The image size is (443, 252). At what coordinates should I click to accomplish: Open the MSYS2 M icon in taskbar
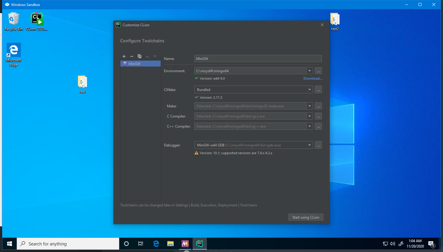pos(185,244)
